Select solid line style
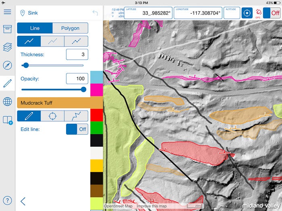The image size is (282, 211). pyautogui.click(x=29, y=41)
